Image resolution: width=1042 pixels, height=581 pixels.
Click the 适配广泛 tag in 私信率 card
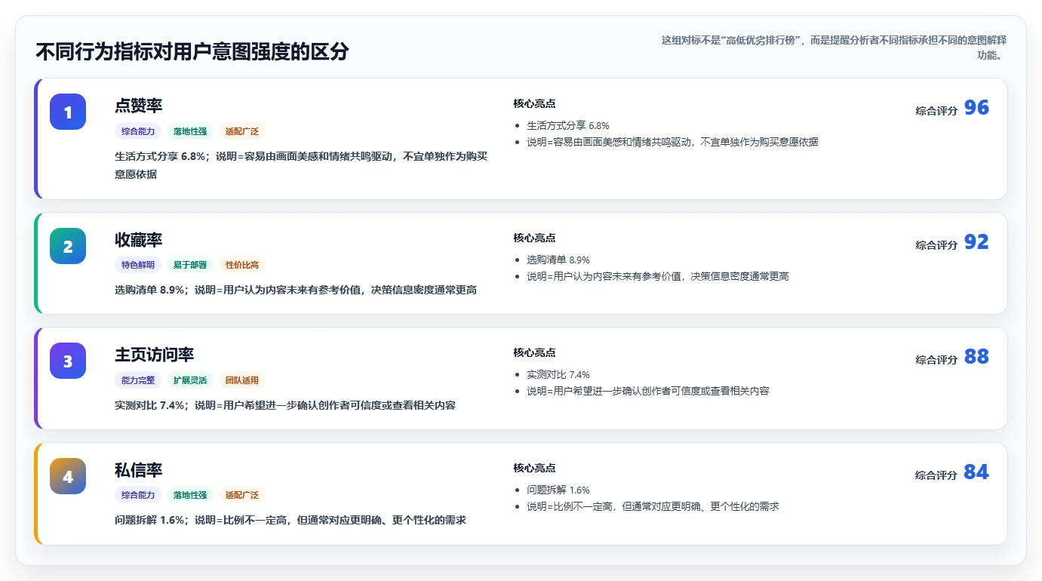point(242,496)
